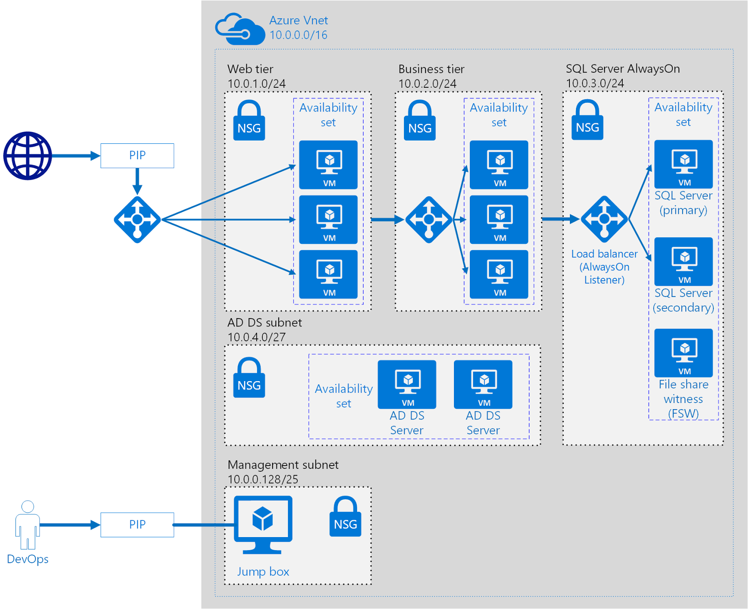Select the SQL Server secondary VM
This screenshot has width=748, height=609.
pyautogui.click(x=683, y=262)
